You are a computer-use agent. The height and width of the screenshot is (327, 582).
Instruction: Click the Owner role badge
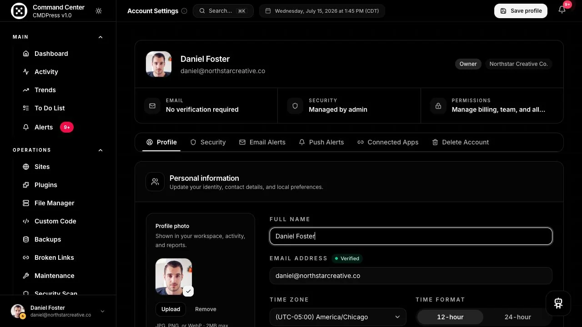pos(468,64)
